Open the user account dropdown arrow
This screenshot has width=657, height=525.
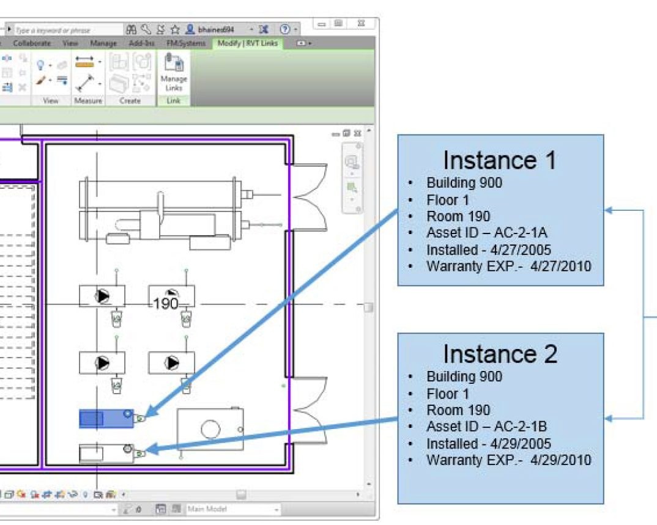click(251, 29)
